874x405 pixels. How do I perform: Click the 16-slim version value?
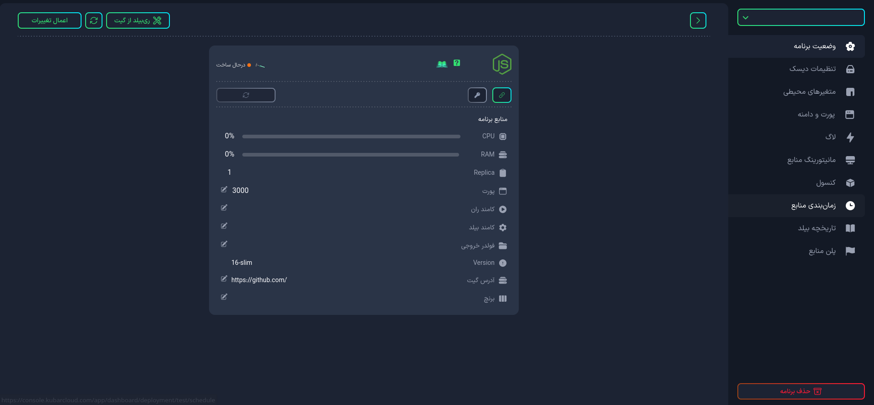pos(242,263)
